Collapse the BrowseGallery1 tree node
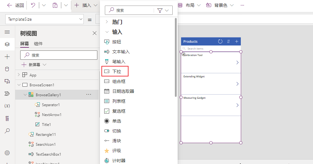Image resolution: width=313 pixels, height=164 pixels. 25,95
